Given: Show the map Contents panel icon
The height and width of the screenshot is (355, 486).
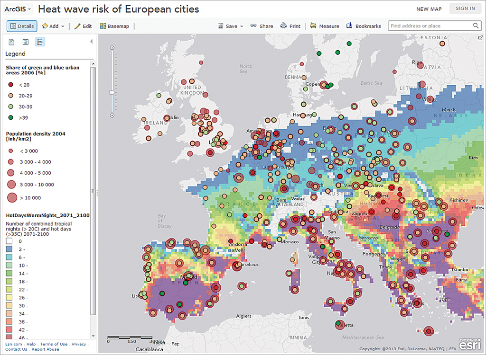Looking at the screenshot, I should point(26,42).
